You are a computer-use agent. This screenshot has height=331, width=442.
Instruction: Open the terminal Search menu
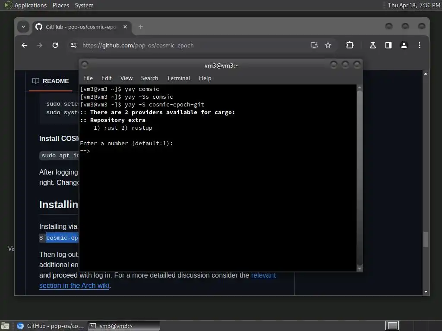click(x=149, y=78)
